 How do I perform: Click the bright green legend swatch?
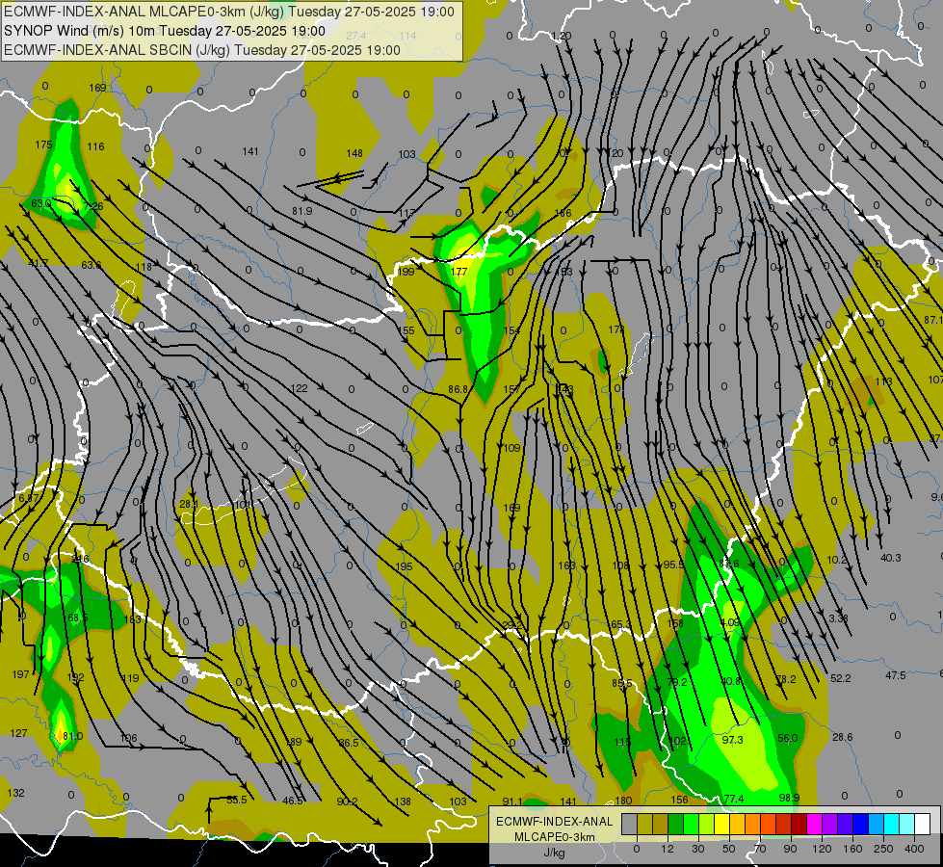(691, 824)
